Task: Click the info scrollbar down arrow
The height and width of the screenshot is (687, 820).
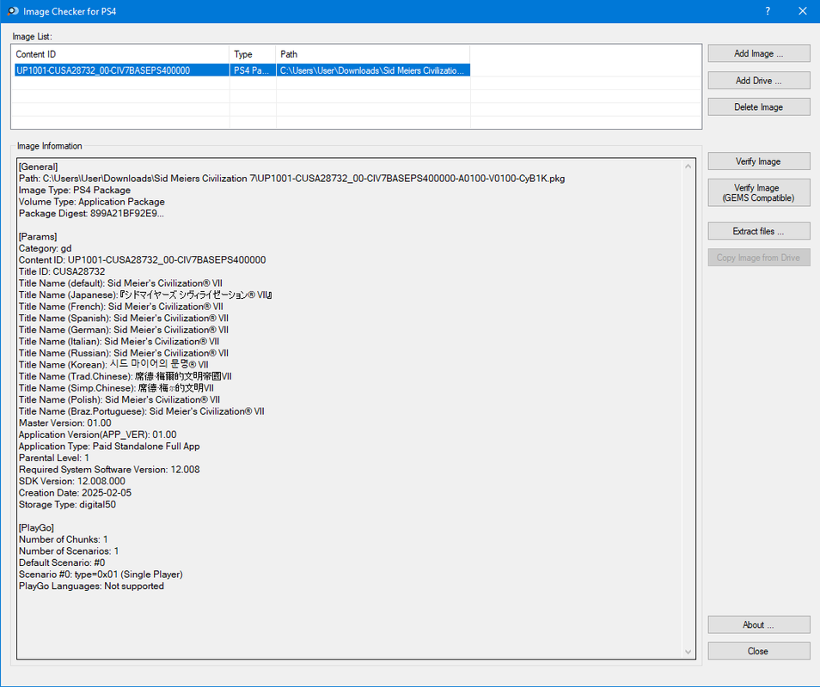Action: (688, 652)
